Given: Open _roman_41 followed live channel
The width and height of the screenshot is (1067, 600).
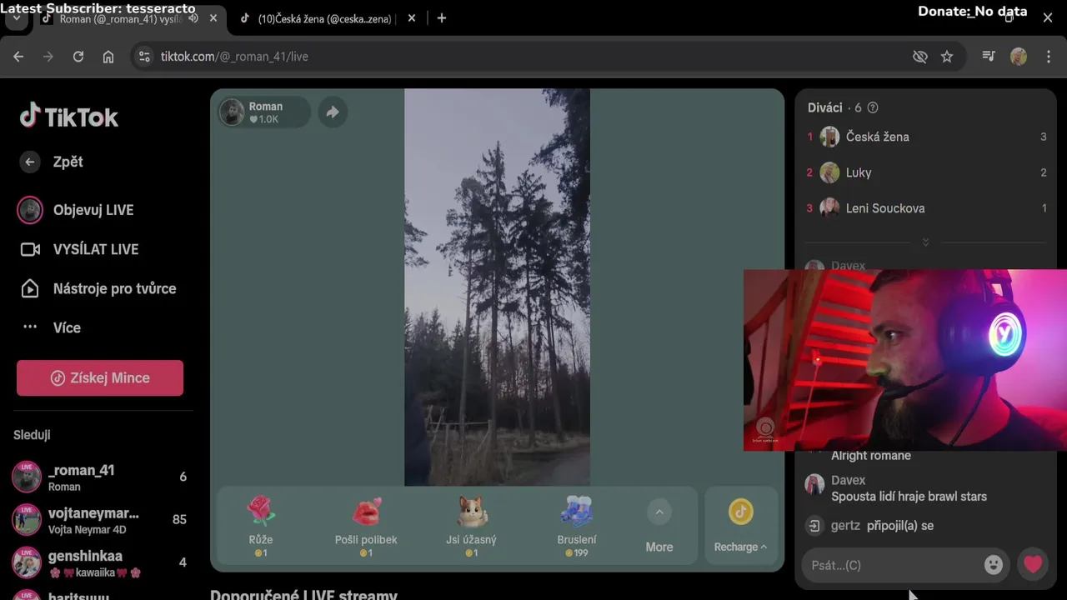Looking at the screenshot, I should [x=100, y=477].
